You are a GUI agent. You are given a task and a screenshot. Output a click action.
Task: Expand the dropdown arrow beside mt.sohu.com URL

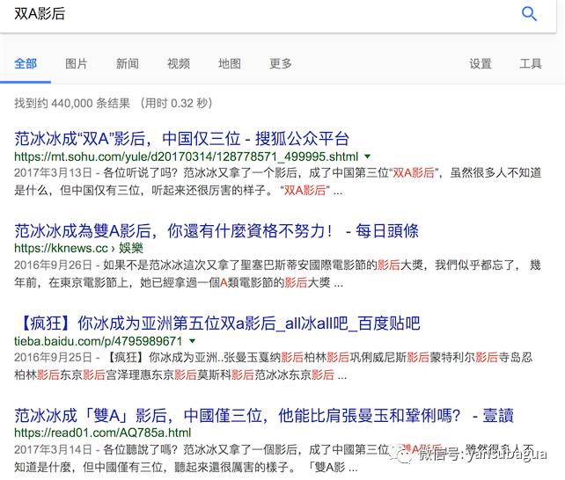[367, 156]
